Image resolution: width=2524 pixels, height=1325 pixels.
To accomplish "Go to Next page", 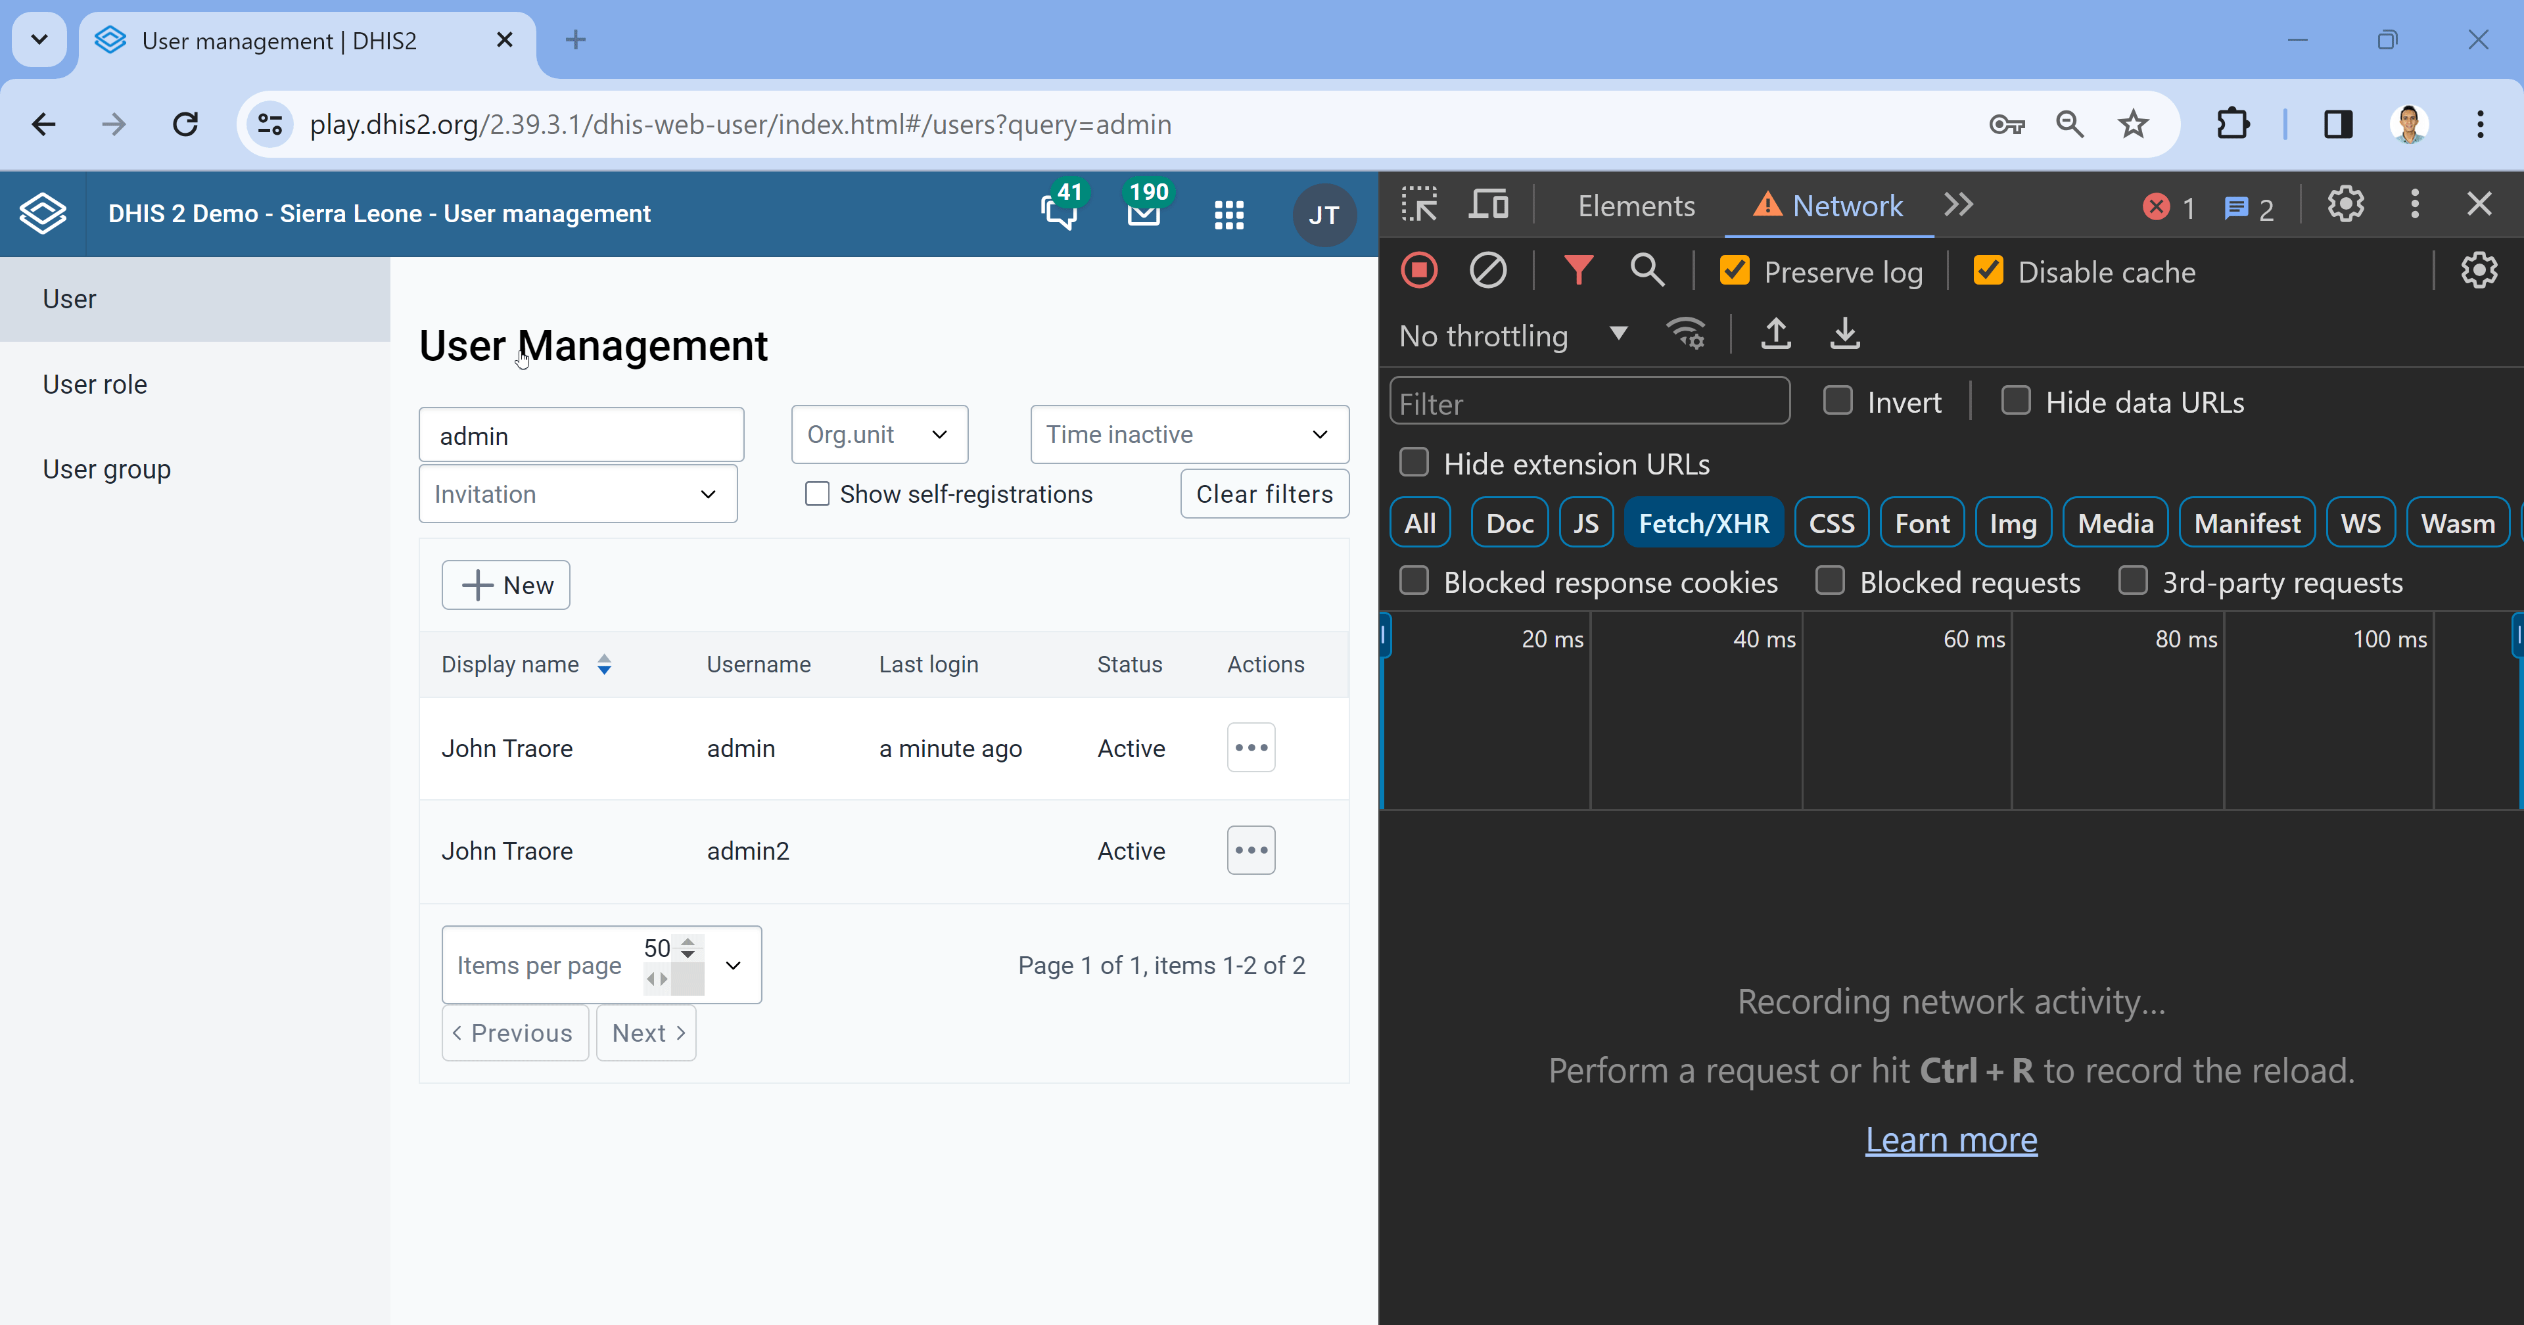I will 645,1033.
